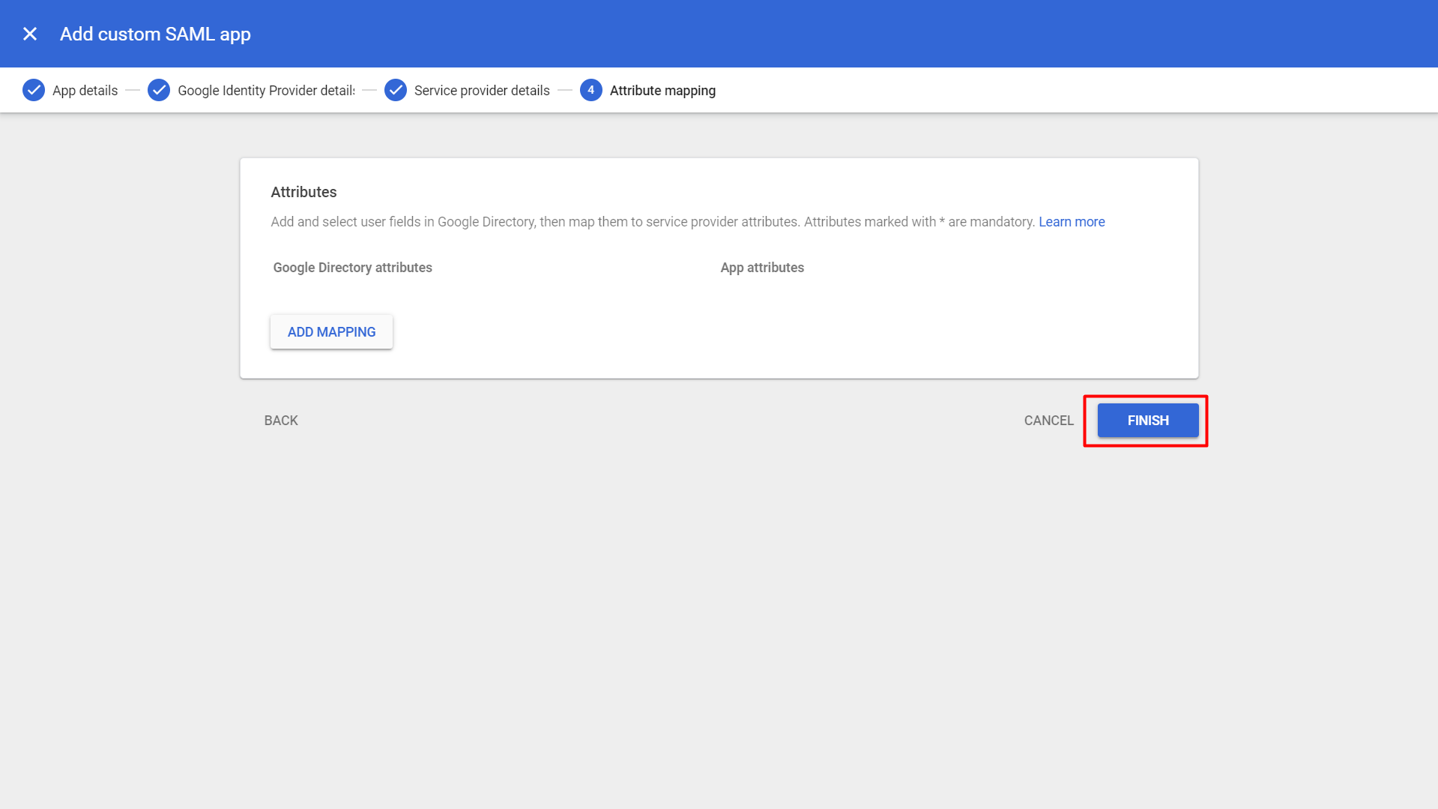The width and height of the screenshot is (1438, 809).
Task: Cancel the SAML app setup
Action: tap(1048, 421)
